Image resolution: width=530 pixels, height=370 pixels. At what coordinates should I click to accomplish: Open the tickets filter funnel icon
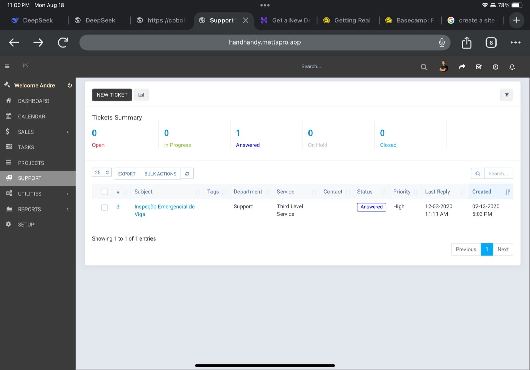(x=507, y=95)
